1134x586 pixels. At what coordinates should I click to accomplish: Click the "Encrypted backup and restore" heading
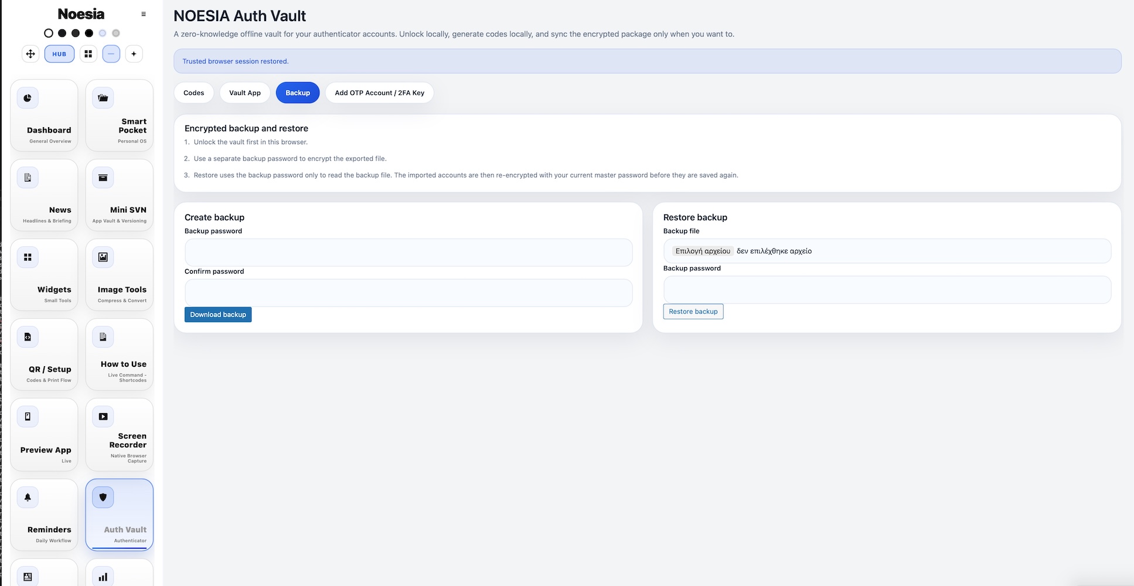coord(246,128)
